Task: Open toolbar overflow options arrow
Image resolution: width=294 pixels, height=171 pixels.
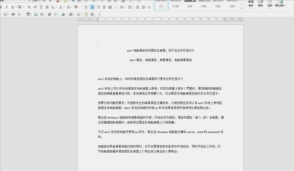Action: pos(99,14)
